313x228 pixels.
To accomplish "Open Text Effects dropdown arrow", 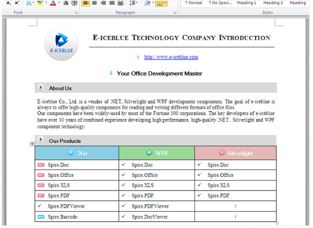I will coord(33,3).
